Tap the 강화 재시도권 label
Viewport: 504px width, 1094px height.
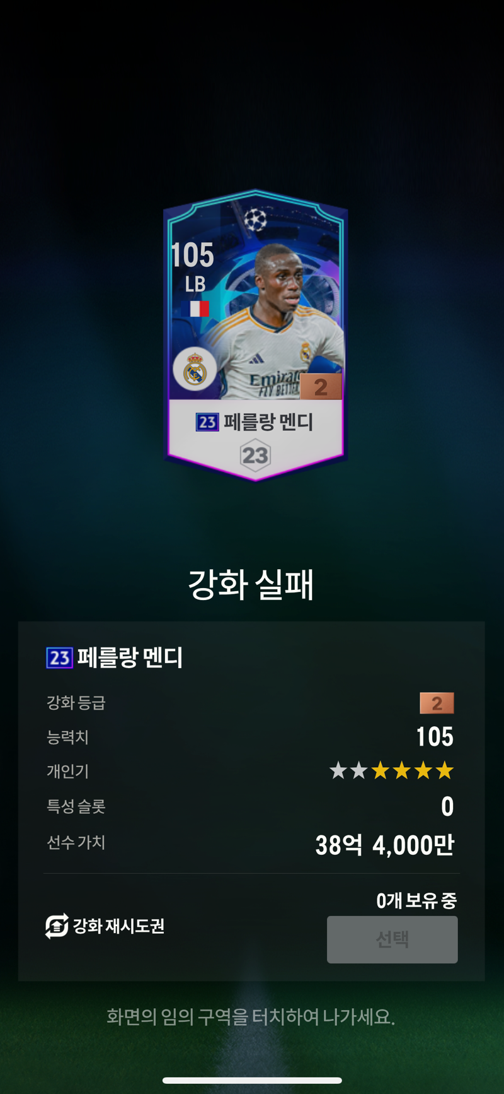pyautogui.click(x=118, y=926)
